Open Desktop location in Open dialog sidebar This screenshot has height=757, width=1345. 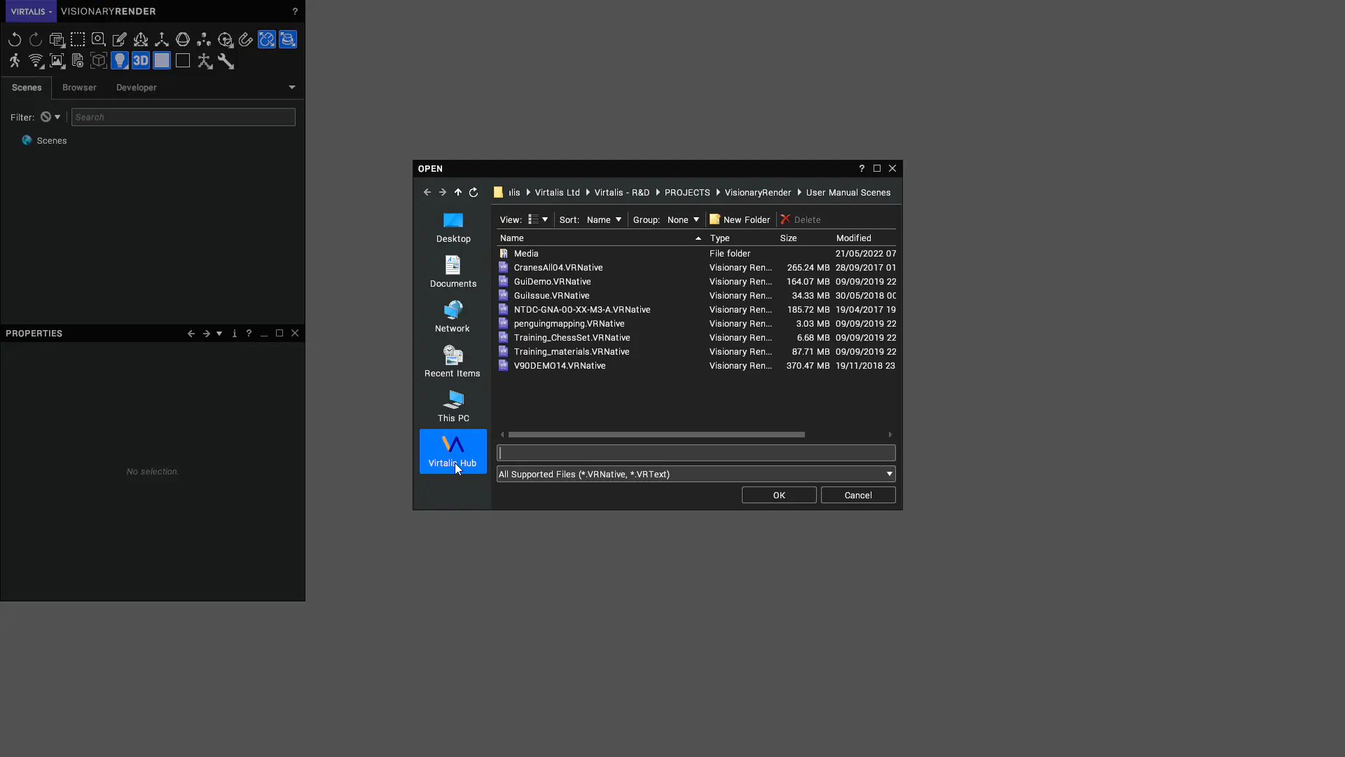pyautogui.click(x=453, y=228)
